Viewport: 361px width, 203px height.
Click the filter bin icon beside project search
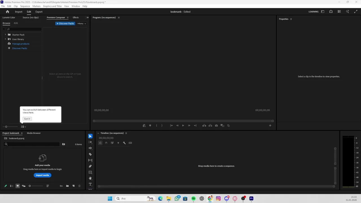63,144
